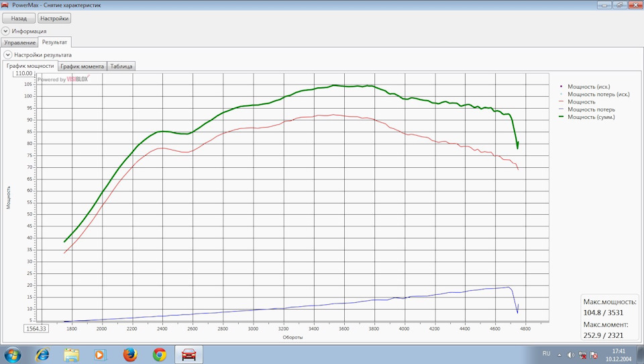The image size is (644, 364).
Task: Click the 1564.33 axis minimum field
Action: point(36,328)
